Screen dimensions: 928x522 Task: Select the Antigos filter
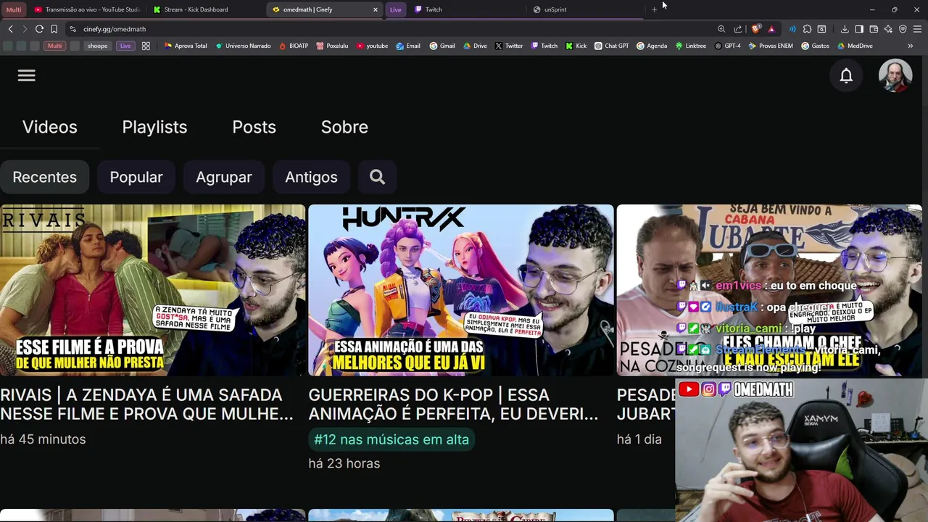[x=311, y=177]
